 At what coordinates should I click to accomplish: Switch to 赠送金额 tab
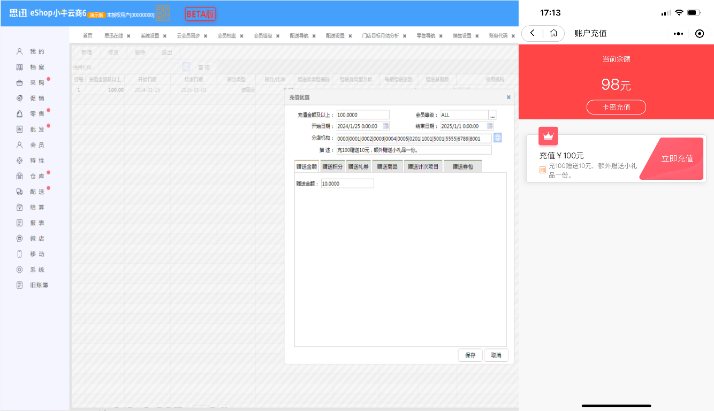pos(307,166)
